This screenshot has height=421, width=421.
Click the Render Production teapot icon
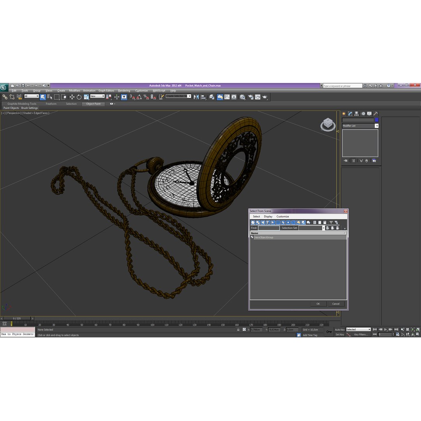tap(265, 97)
